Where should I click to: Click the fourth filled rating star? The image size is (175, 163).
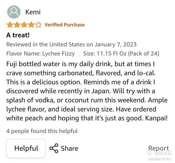coord(31,25)
